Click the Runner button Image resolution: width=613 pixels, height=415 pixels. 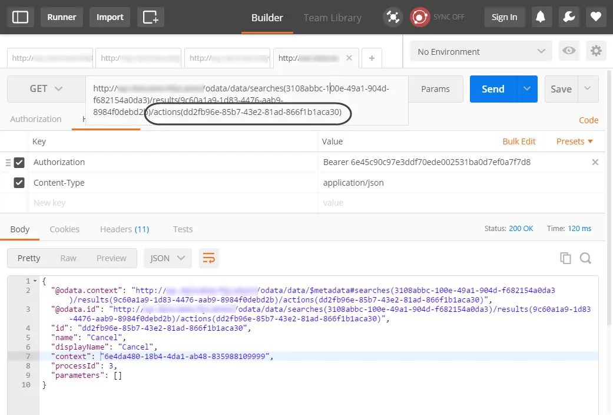coord(62,17)
